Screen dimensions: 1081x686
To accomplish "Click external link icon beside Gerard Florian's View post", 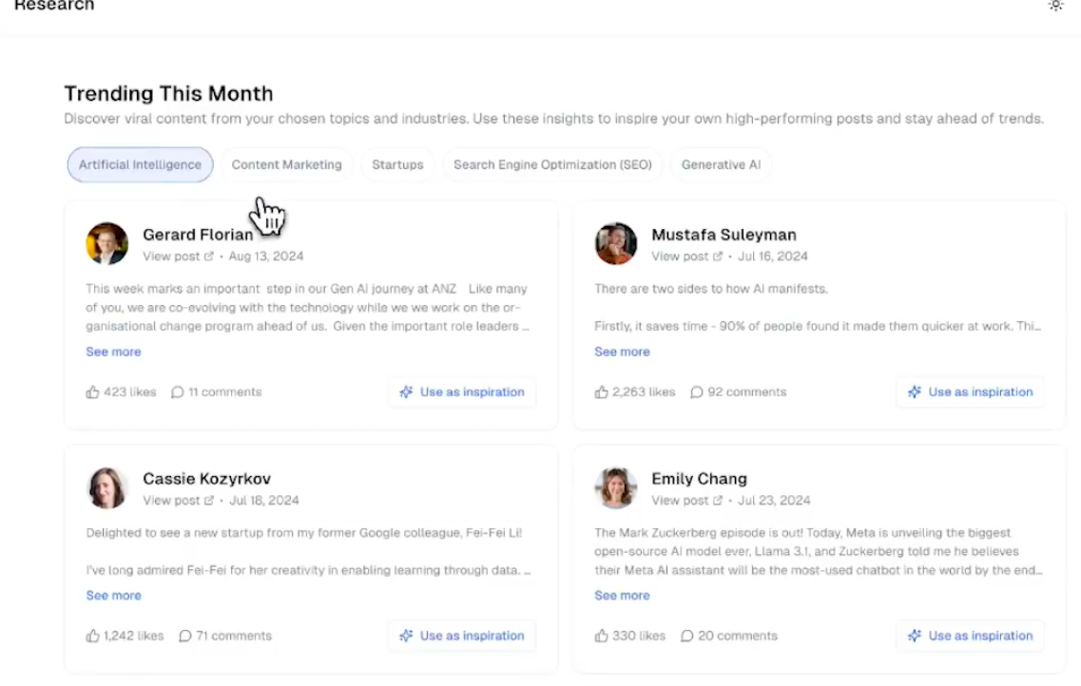I will click(209, 257).
